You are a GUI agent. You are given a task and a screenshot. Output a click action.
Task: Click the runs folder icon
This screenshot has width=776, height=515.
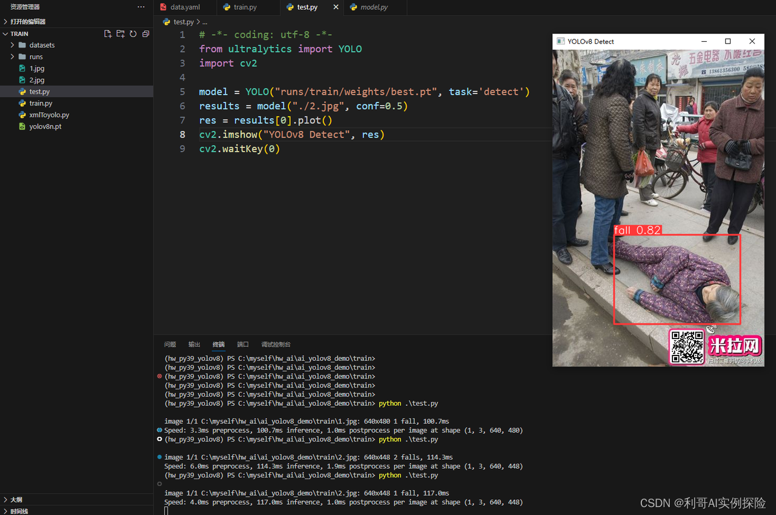tap(22, 56)
